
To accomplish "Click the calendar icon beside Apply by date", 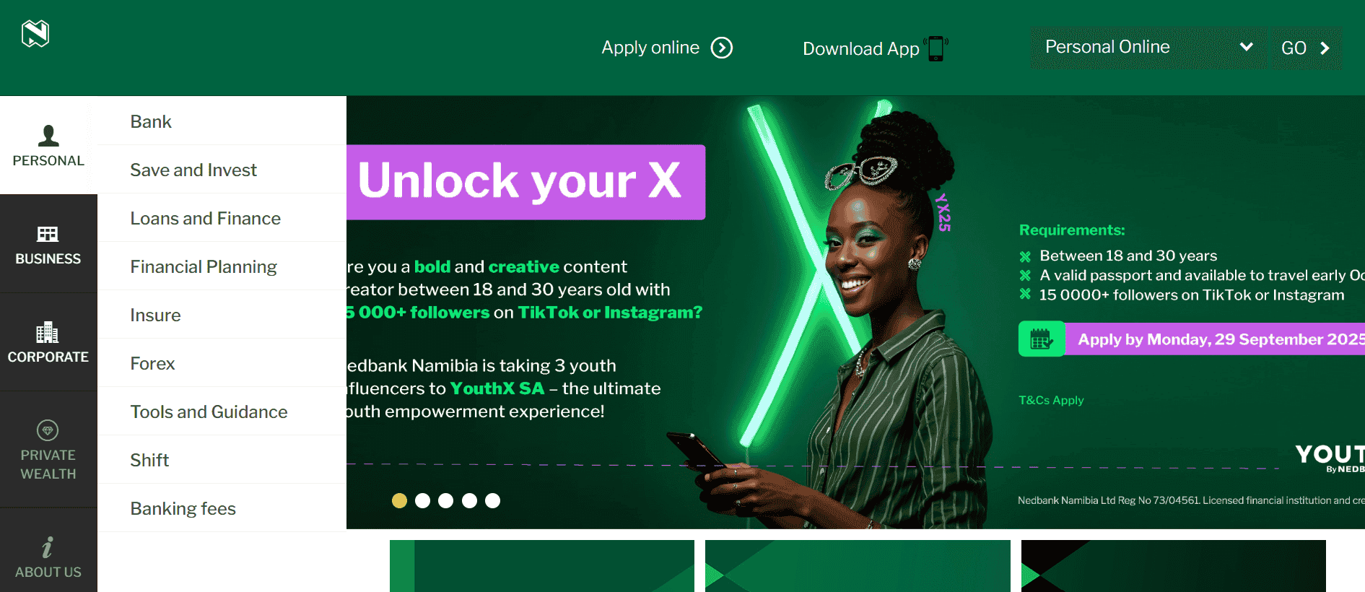I will [1041, 339].
